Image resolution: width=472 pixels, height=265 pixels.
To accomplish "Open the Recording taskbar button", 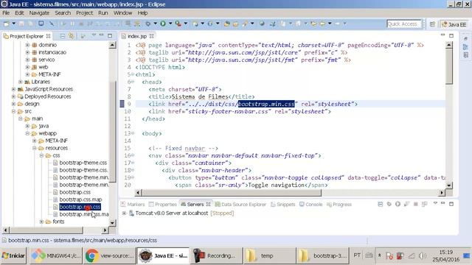I will coord(216,255).
